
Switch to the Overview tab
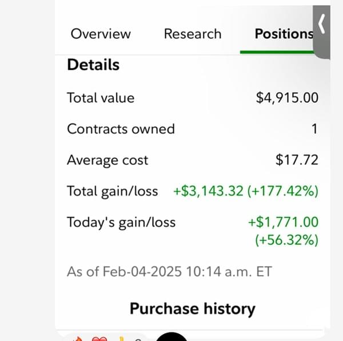pyautogui.click(x=101, y=34)
